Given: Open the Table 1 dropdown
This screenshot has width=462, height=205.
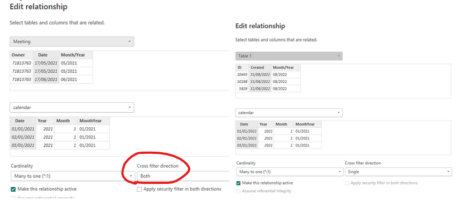Looking at the screenshot, I should pyautogui.click(x=289, y=56).
